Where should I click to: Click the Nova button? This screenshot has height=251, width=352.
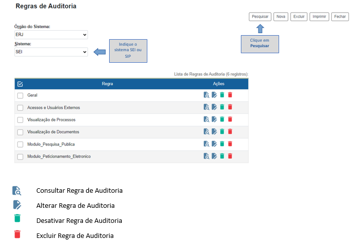point(281,17)
